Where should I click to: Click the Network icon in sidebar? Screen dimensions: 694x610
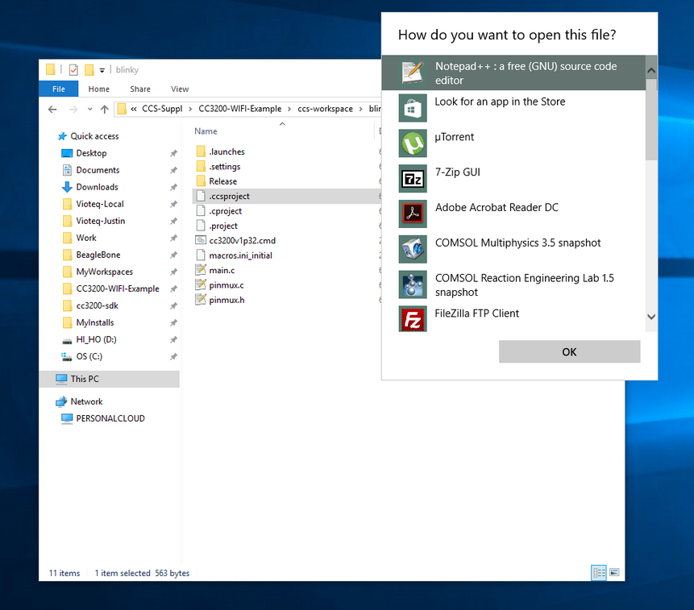coord(61,401)
